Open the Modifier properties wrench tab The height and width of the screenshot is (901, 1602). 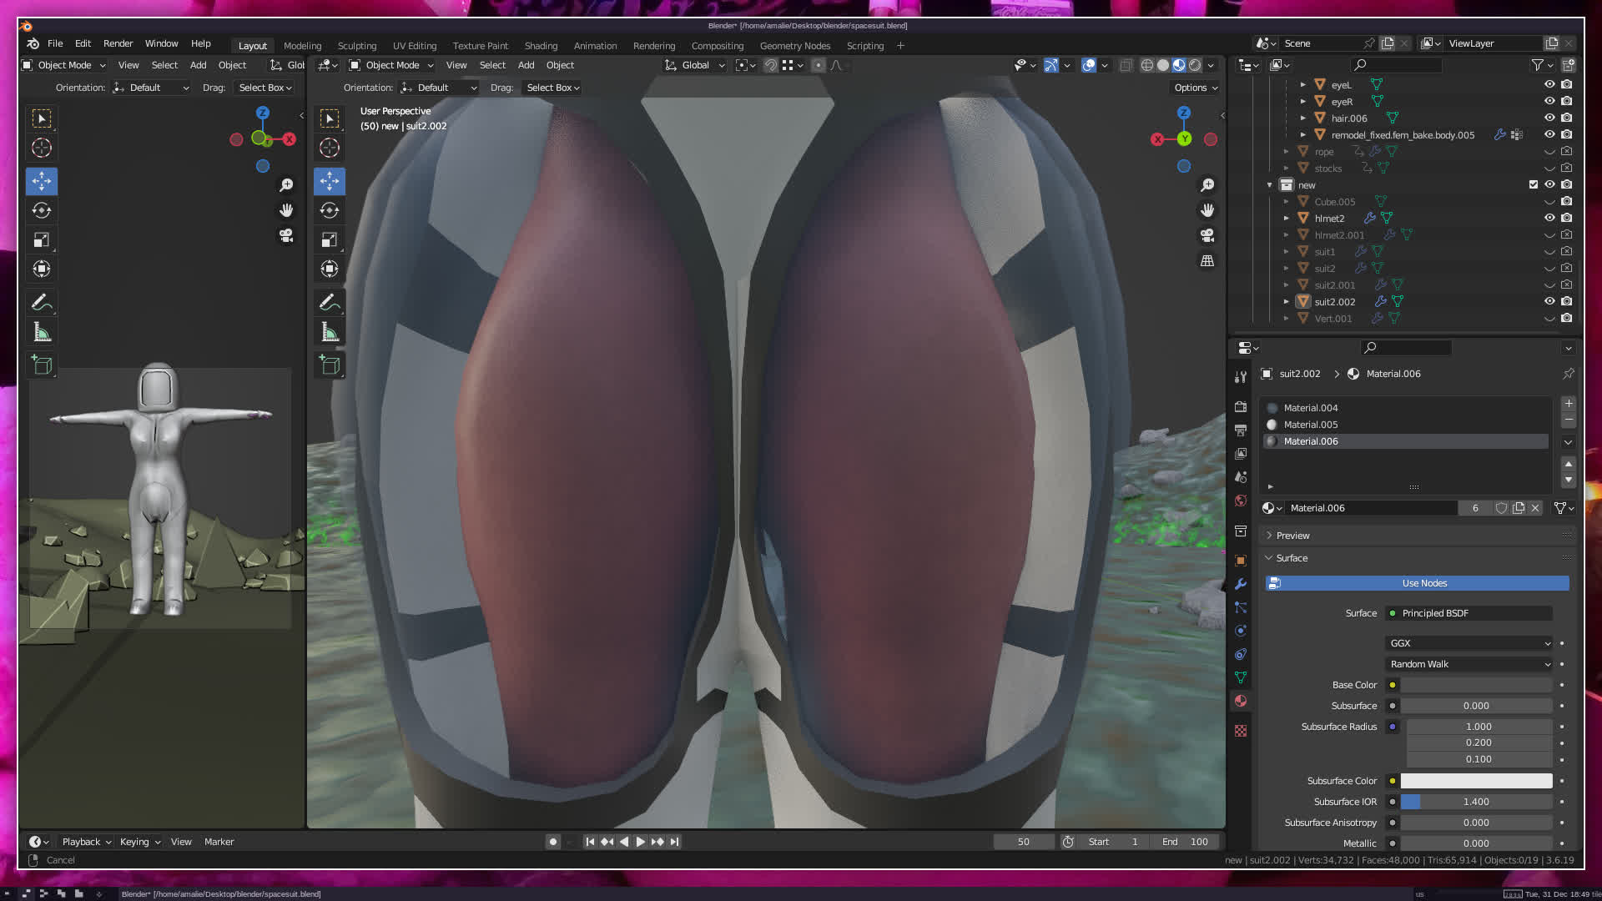pyautogui.click(x=1241, y=584)
